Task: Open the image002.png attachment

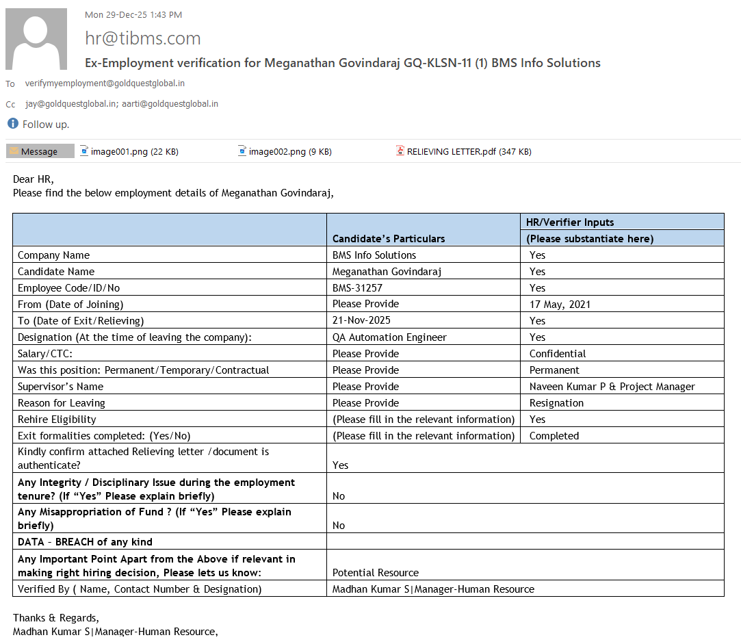Action: [x=290, y=151]
